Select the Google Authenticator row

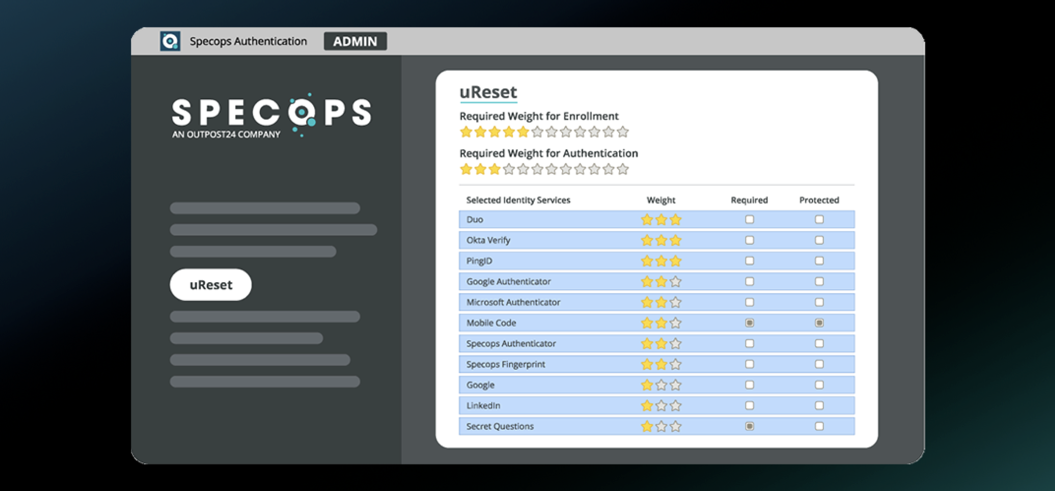pyautogui.click(x=657, y=282)
